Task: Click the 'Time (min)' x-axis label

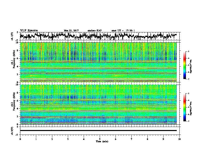Action: tap(102, 141)
